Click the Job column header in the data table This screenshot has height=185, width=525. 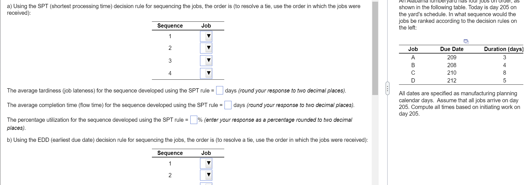(413, 49)
